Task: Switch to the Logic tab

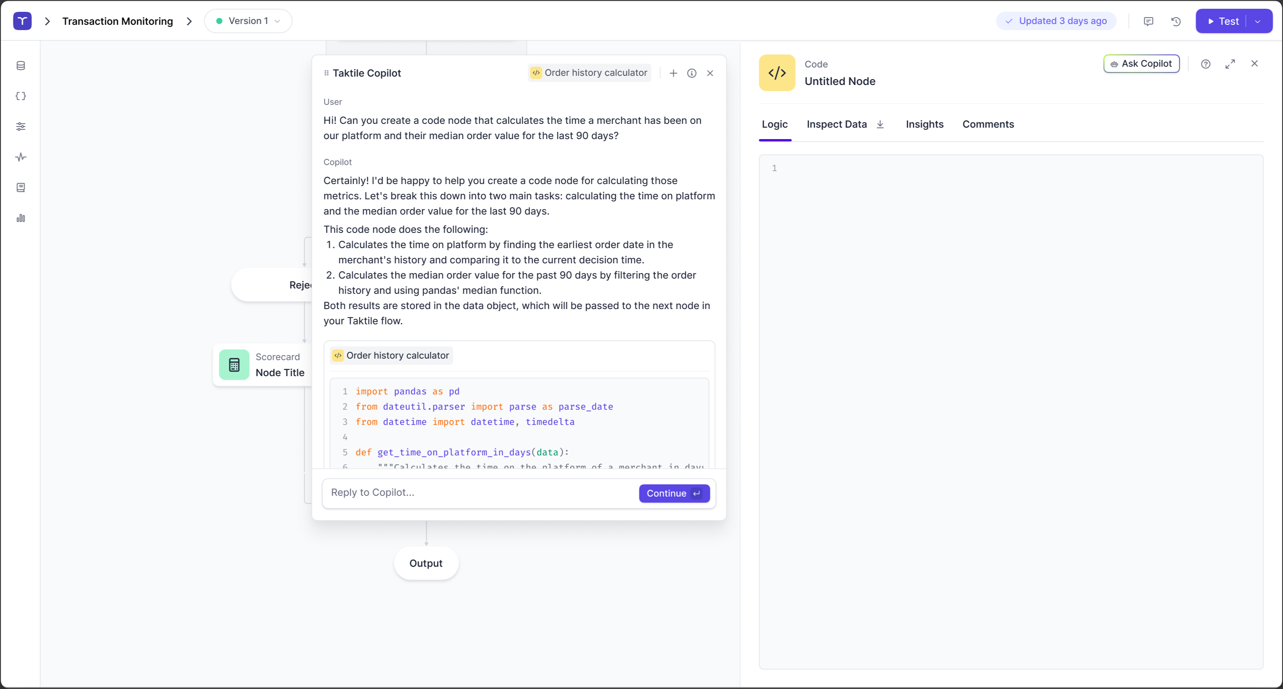Action: point(774,124)
